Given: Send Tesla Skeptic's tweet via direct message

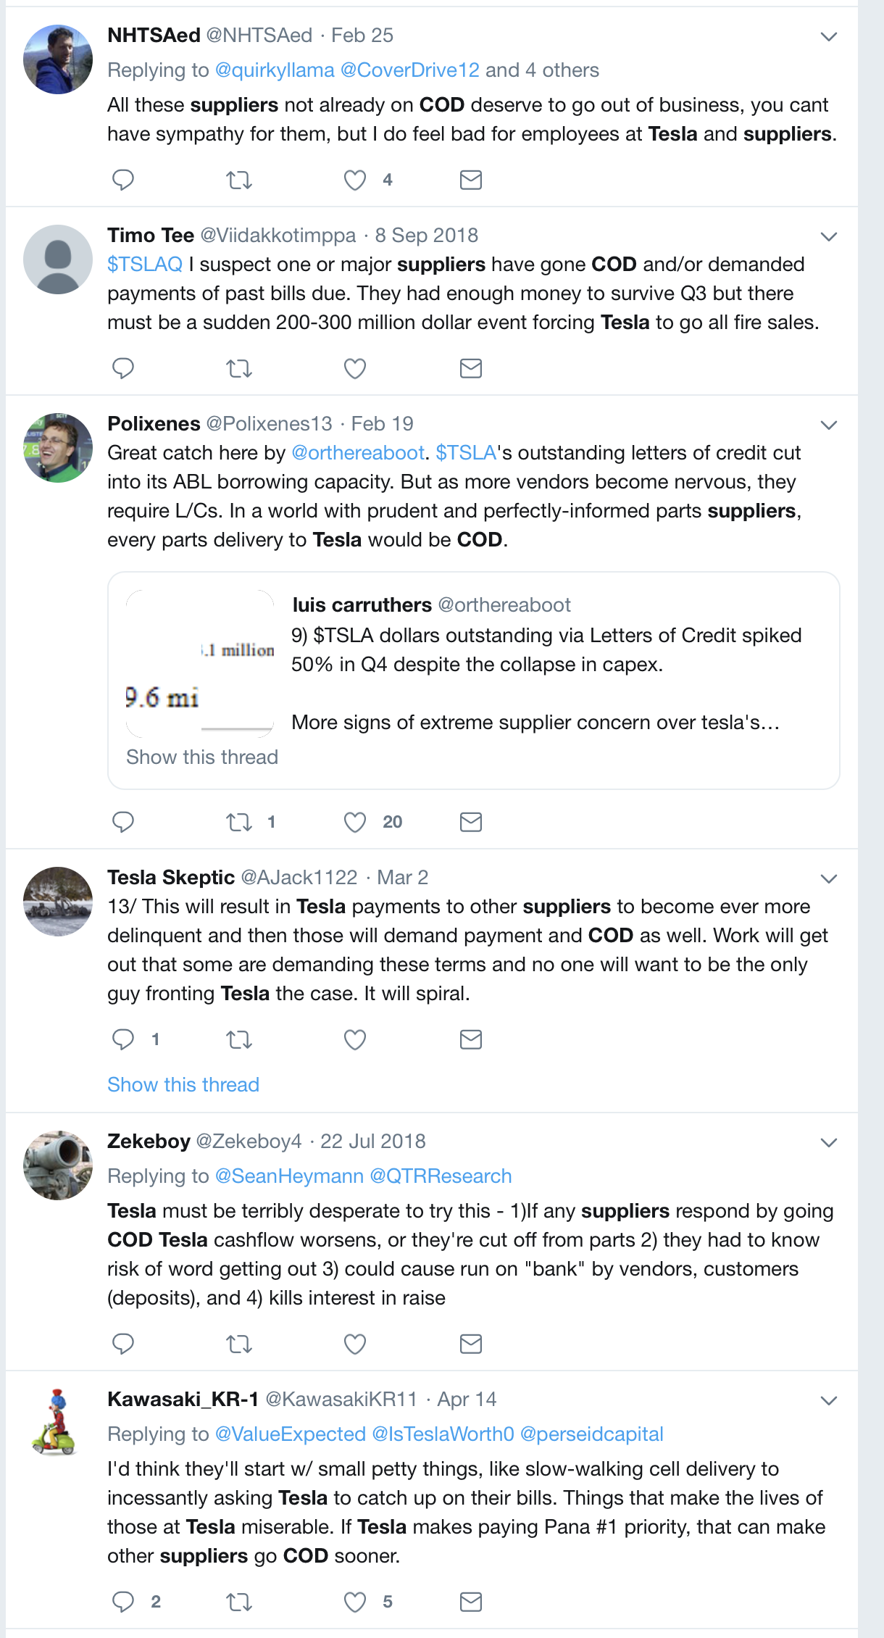Looking at the screenshot, I should pos(470,1039).
